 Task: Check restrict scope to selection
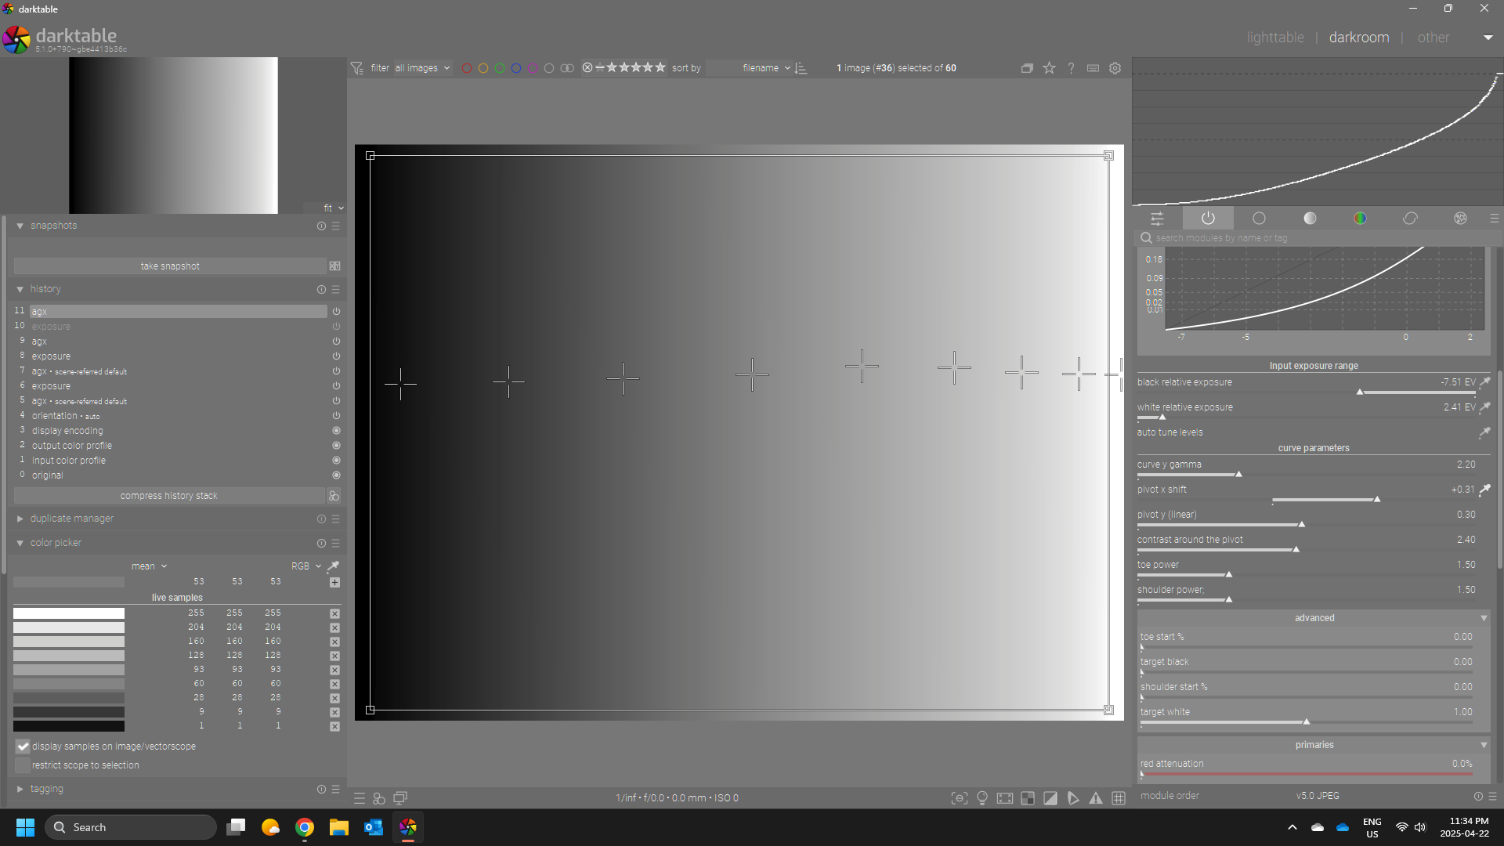click(23, 765)
